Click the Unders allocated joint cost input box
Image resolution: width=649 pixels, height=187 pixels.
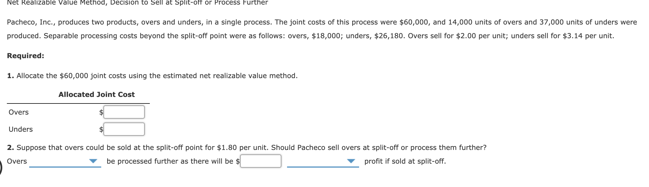coord(124,129)
